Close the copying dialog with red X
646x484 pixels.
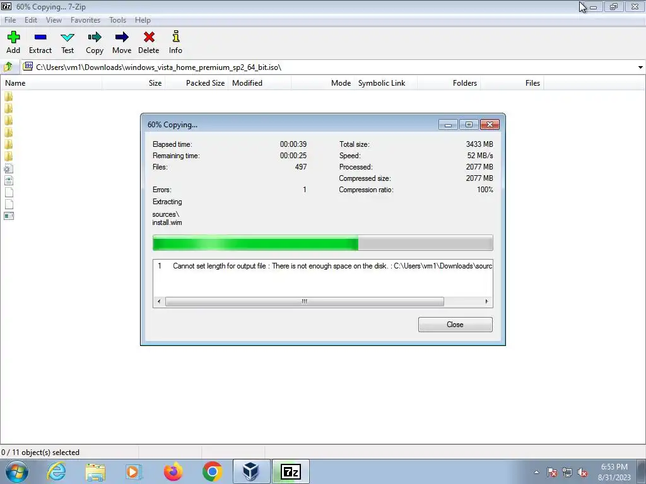tap(490, 125)
